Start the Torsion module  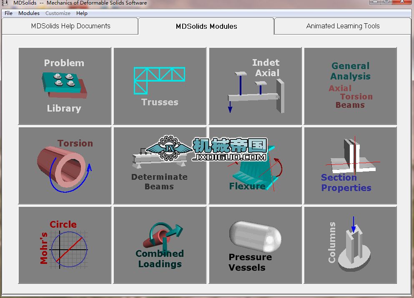(x=65, y=166)
